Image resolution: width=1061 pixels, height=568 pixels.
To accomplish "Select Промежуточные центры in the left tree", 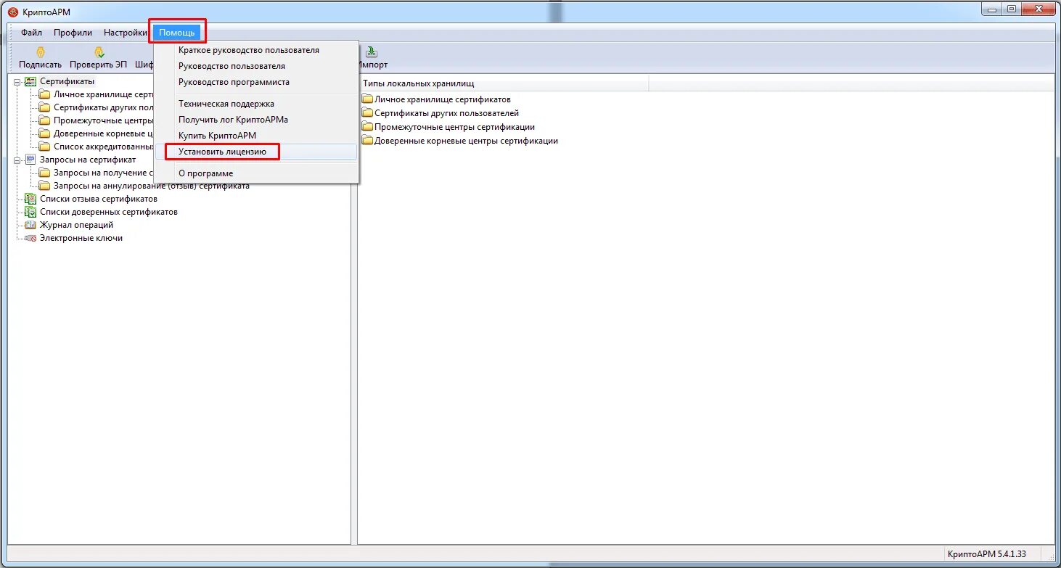I will [x=103, y=120].
